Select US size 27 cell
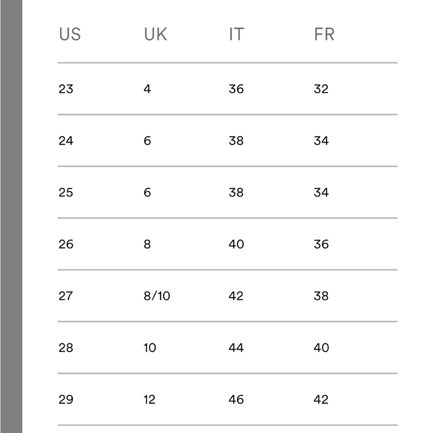This screenshot has width=433, height=433. coord(66,296)
